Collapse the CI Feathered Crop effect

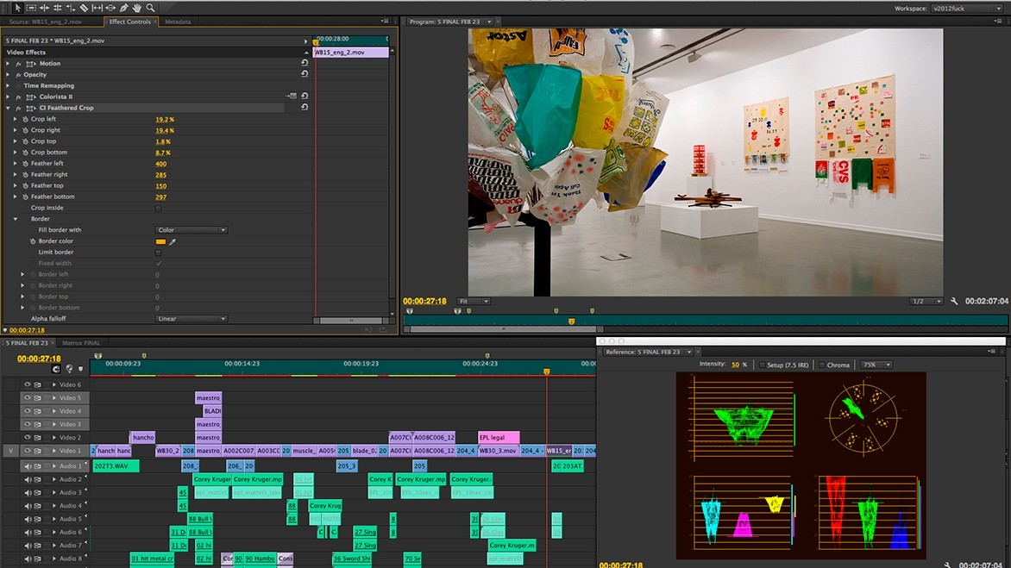[x=8, y=108]
